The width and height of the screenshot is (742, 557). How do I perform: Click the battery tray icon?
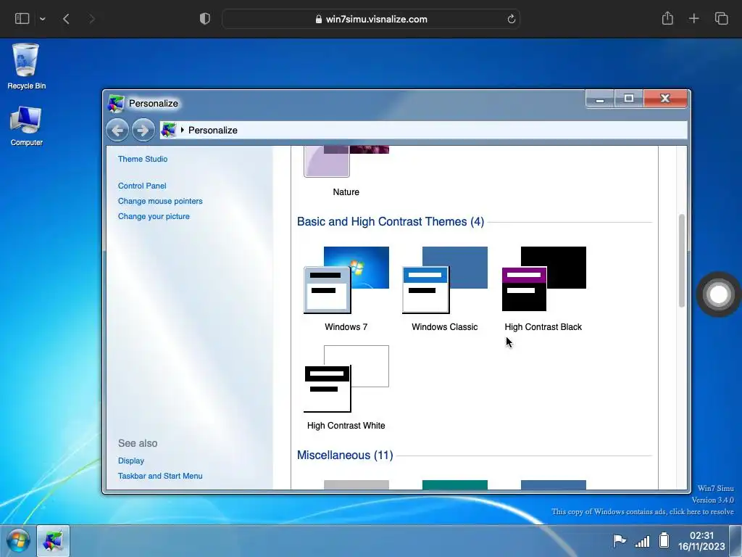(x=664, y=540)
